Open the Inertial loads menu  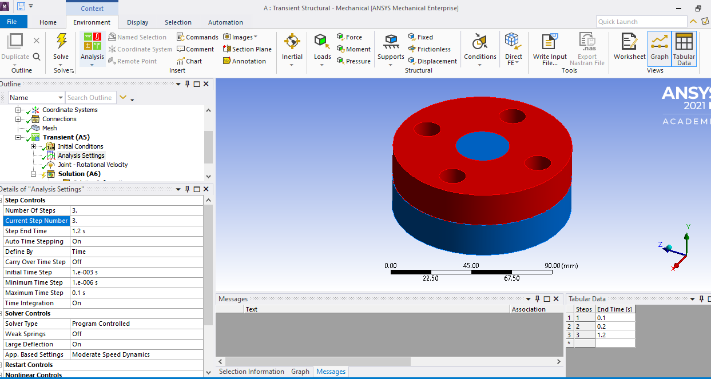point(292,49)
